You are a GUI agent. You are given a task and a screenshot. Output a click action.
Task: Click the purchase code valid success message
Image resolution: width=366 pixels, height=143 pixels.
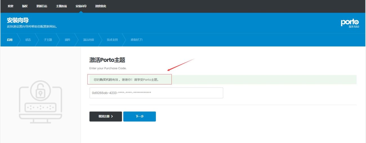click(x=223, y=80)
